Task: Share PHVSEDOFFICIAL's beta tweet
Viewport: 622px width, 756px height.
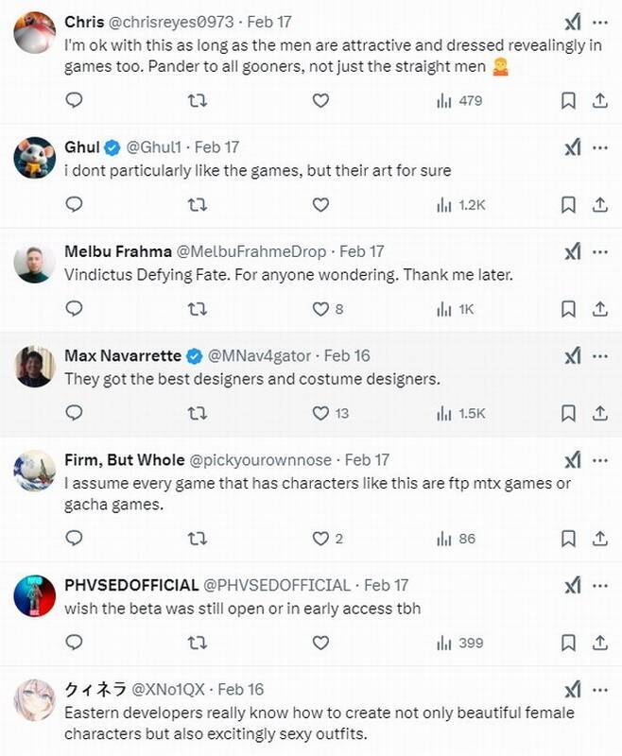Action: pos(599,643)
